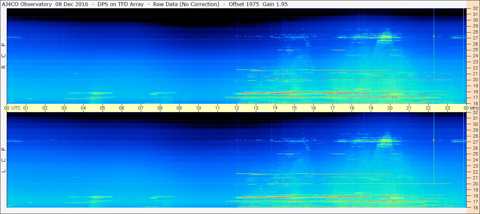
Task: Select hour marker 14 on UTC axis
Action: [275, 108]
